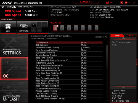Open the Read MPR Training setting
Screen dimensions: 138x103
[x=69, y=58]
